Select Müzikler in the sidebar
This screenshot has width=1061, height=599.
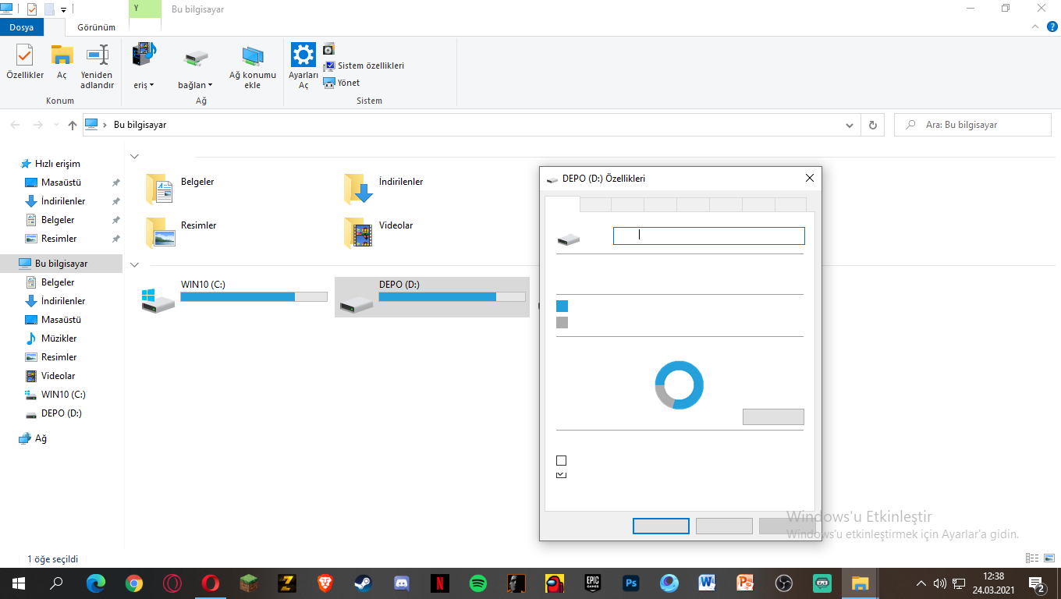pyautogui.click(x=59, y=338)
